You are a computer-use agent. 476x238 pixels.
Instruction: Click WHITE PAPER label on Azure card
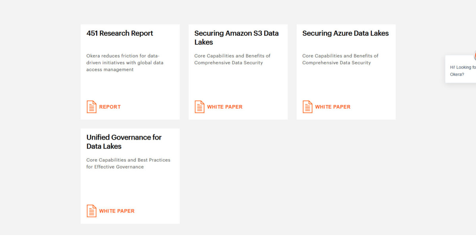click(333, 107)
